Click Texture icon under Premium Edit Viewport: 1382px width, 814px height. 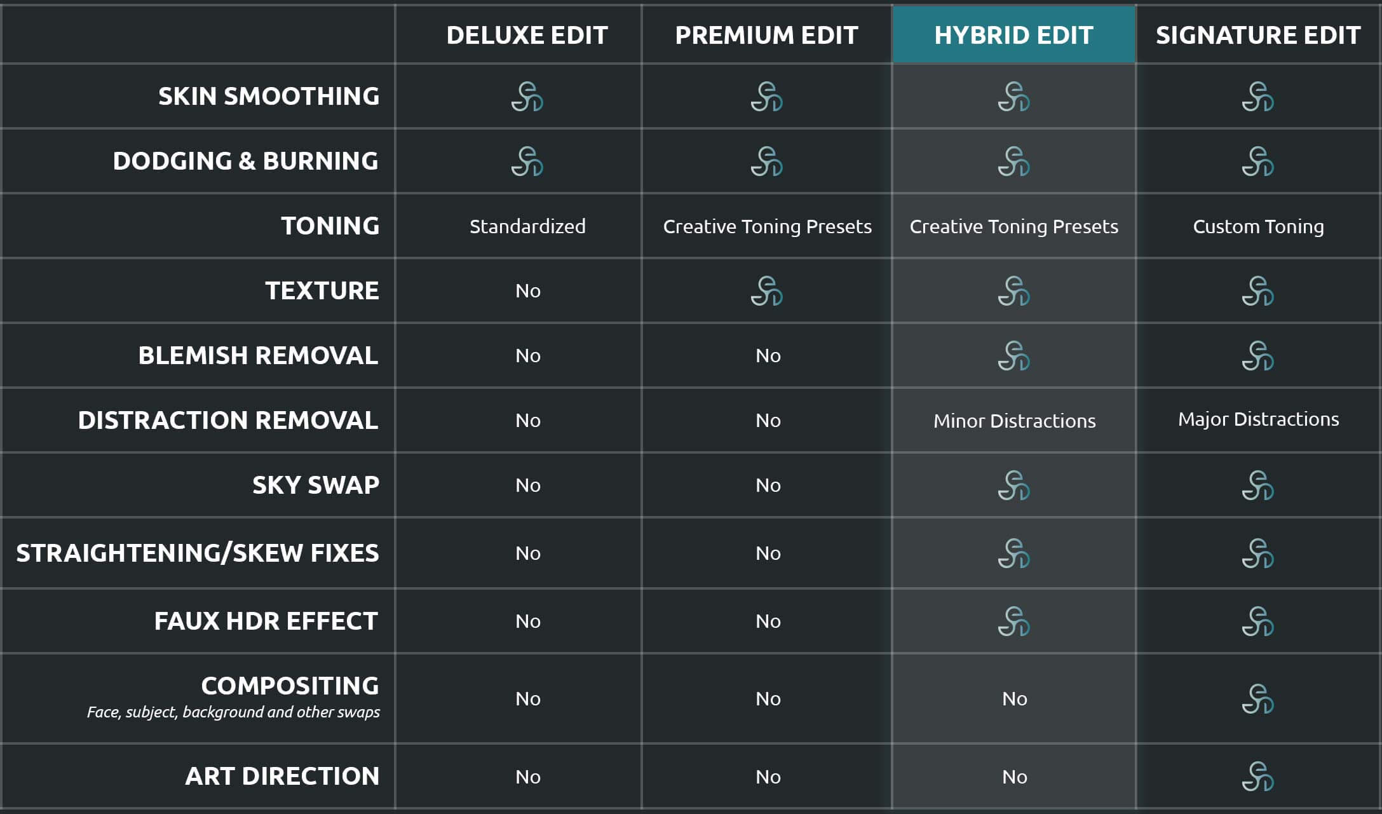click(x=767, y=291)
